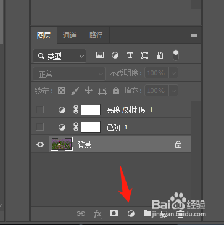Click the 不透明度 label
This screenshot has width=224, height=225.
(126, 73)
